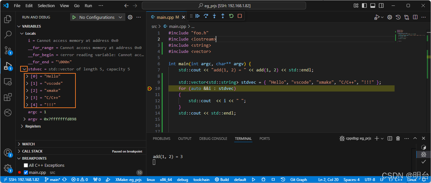Open the Search view in activity bar

pos(7,34)
